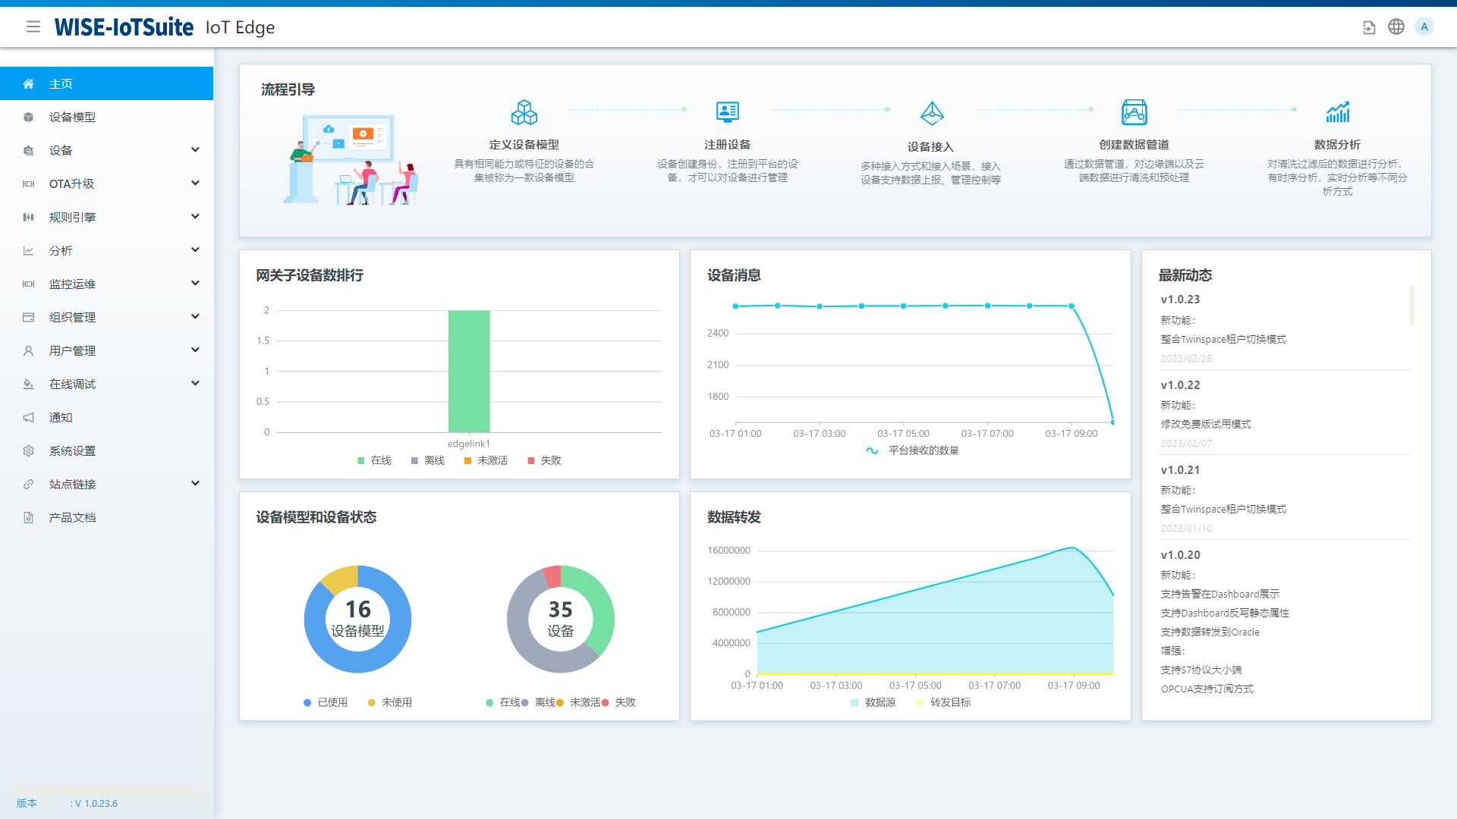Viewport: 1457px width, 819px height.
Task: Expand the 用户管理 menu chevron
Action: tap(195, 350)
